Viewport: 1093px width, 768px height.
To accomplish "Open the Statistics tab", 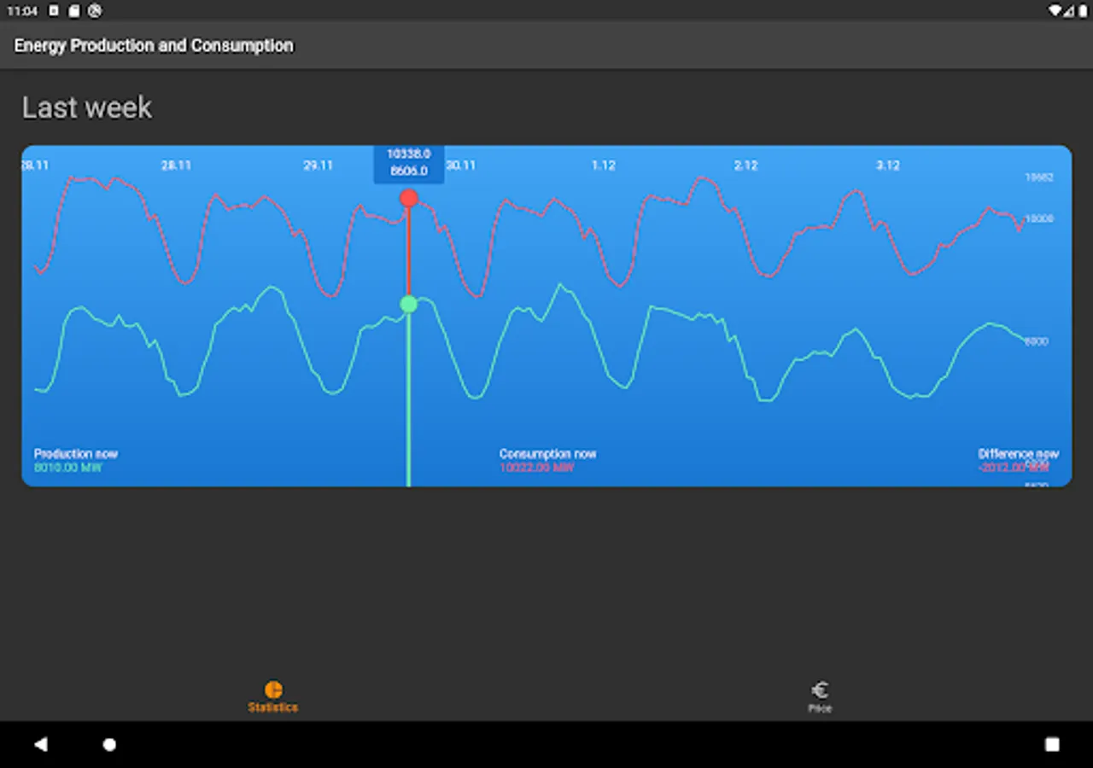I will pos(273,696).
